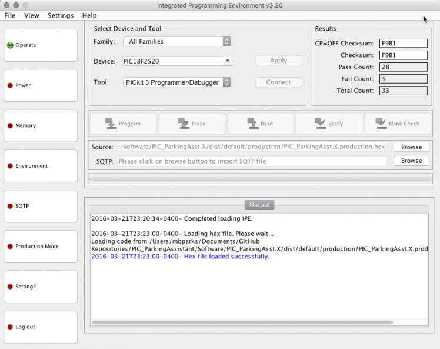Viewport: 440px width, 349px height.
Task: Switch to the Environment panel
Action: pyautogui.click(x=41, y=166)
